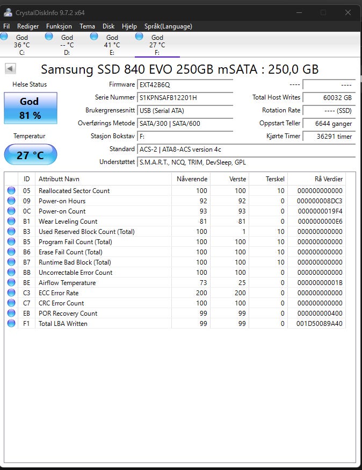Image resolution: width=362 pixels, height=470 pixels.
Task: Click the Firmware field EXT42B6Q
Action: coord(185,84)
